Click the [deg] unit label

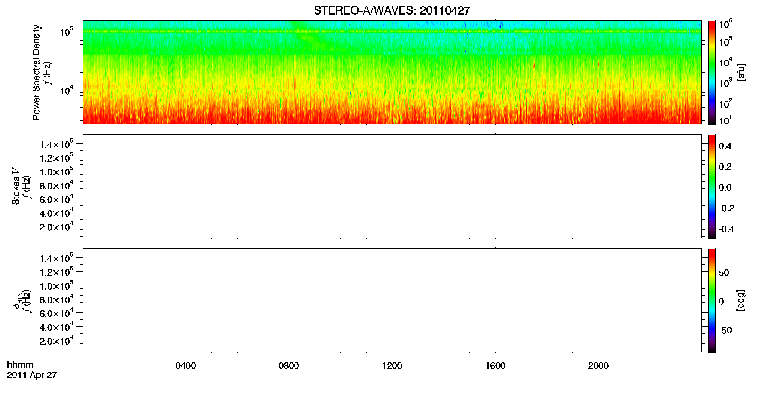pos(741,300)
